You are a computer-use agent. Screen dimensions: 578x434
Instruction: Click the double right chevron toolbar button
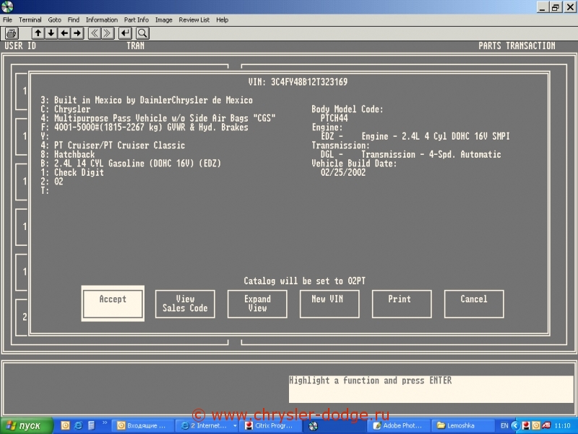[x=108, y=33]
